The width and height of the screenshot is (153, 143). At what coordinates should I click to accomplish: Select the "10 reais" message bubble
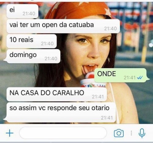coord(32,41)
